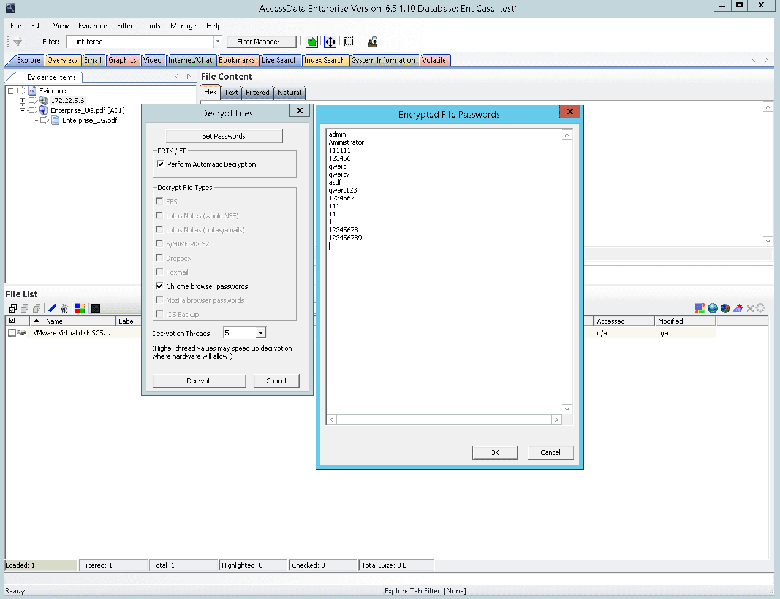This screenshot has width=780, height=599.
Task: Click the green filter apply icon
Action: pyautogui.click(x=312, y=42)
